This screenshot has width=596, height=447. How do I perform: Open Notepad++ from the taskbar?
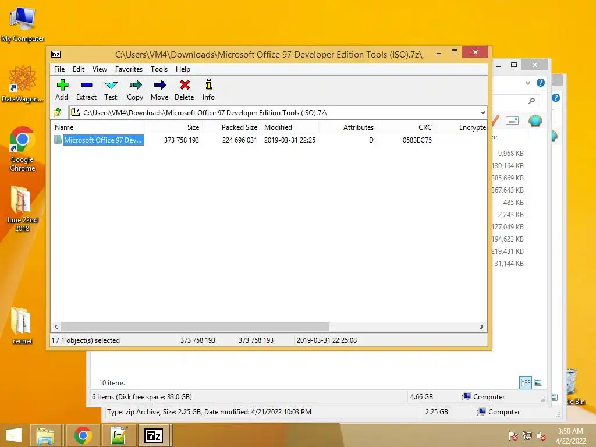(118, 435)
